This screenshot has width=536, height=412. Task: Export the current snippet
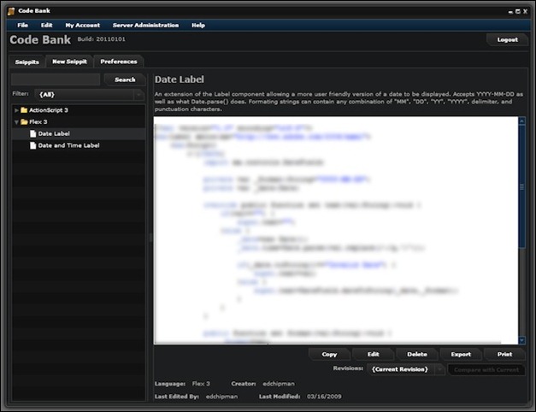461,354
